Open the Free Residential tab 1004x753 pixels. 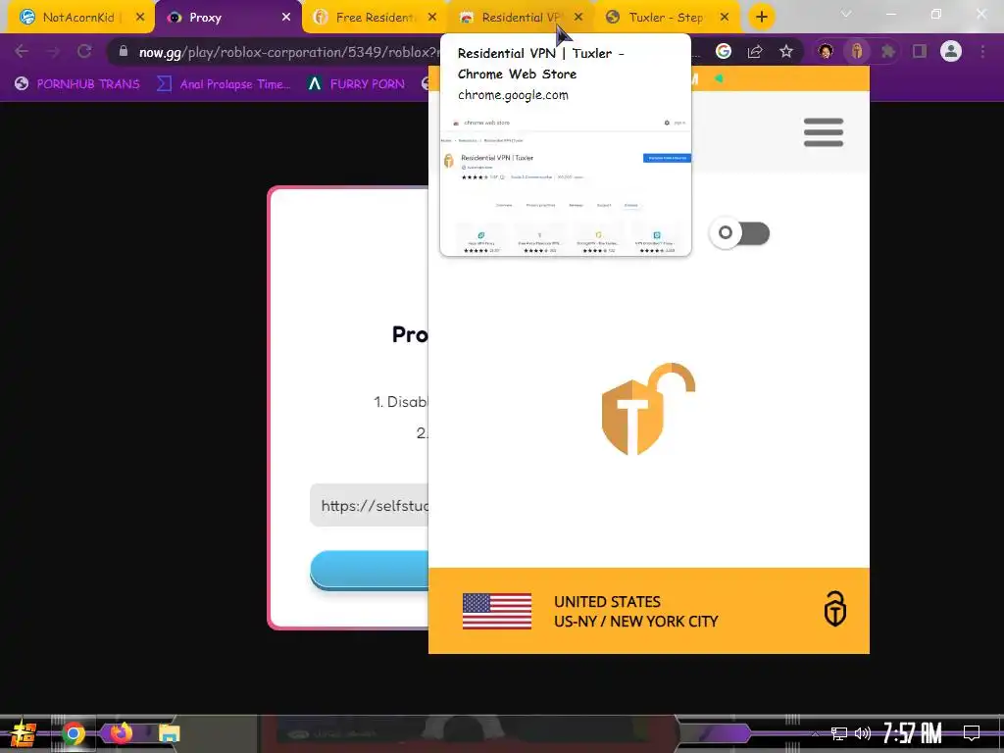click(x=375, y=18)
